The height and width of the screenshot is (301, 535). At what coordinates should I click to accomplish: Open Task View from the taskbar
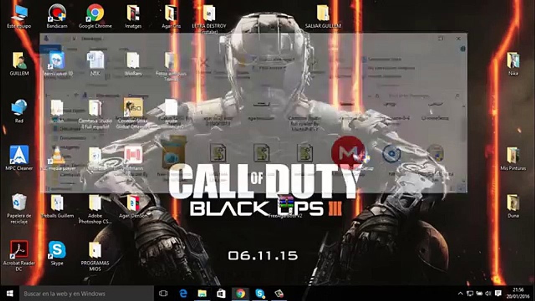(x=163, y=293)
